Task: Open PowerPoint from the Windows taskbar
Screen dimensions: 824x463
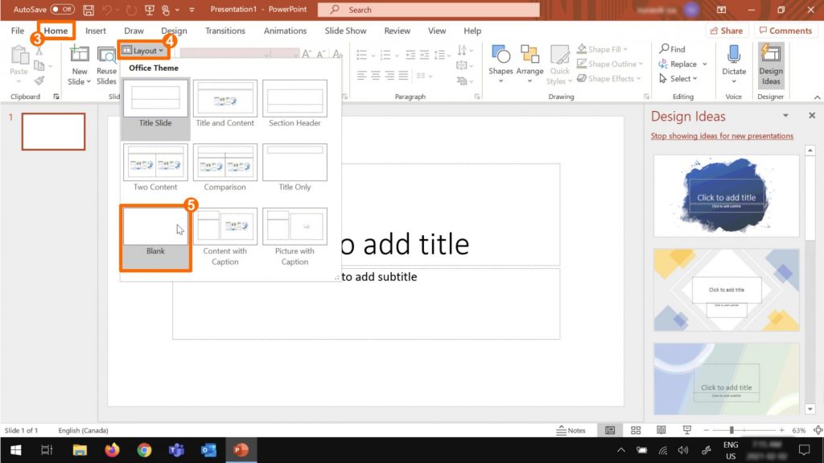Action: 240,450
